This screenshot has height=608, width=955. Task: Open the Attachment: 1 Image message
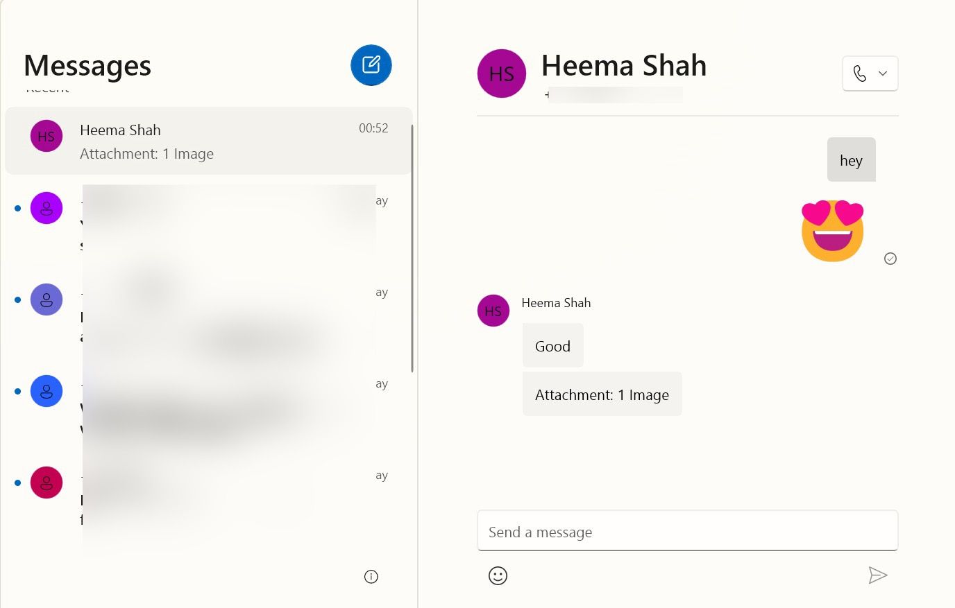click(x=601, y=394)
